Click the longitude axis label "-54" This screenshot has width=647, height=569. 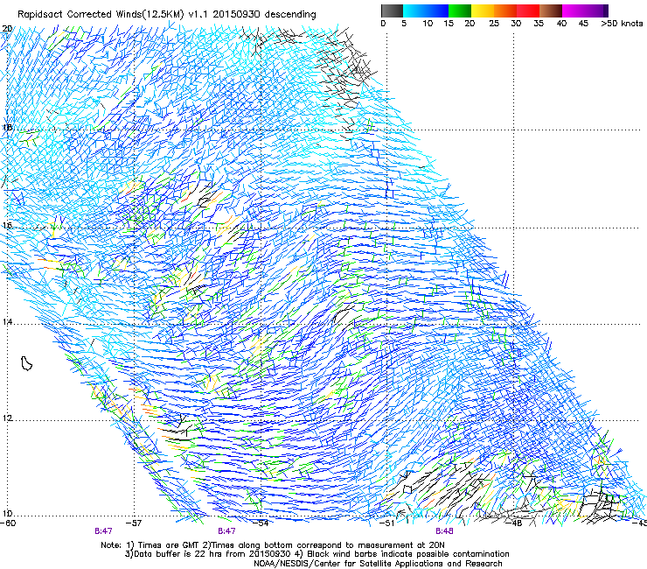pyautogui.click(x=261, y=523)
